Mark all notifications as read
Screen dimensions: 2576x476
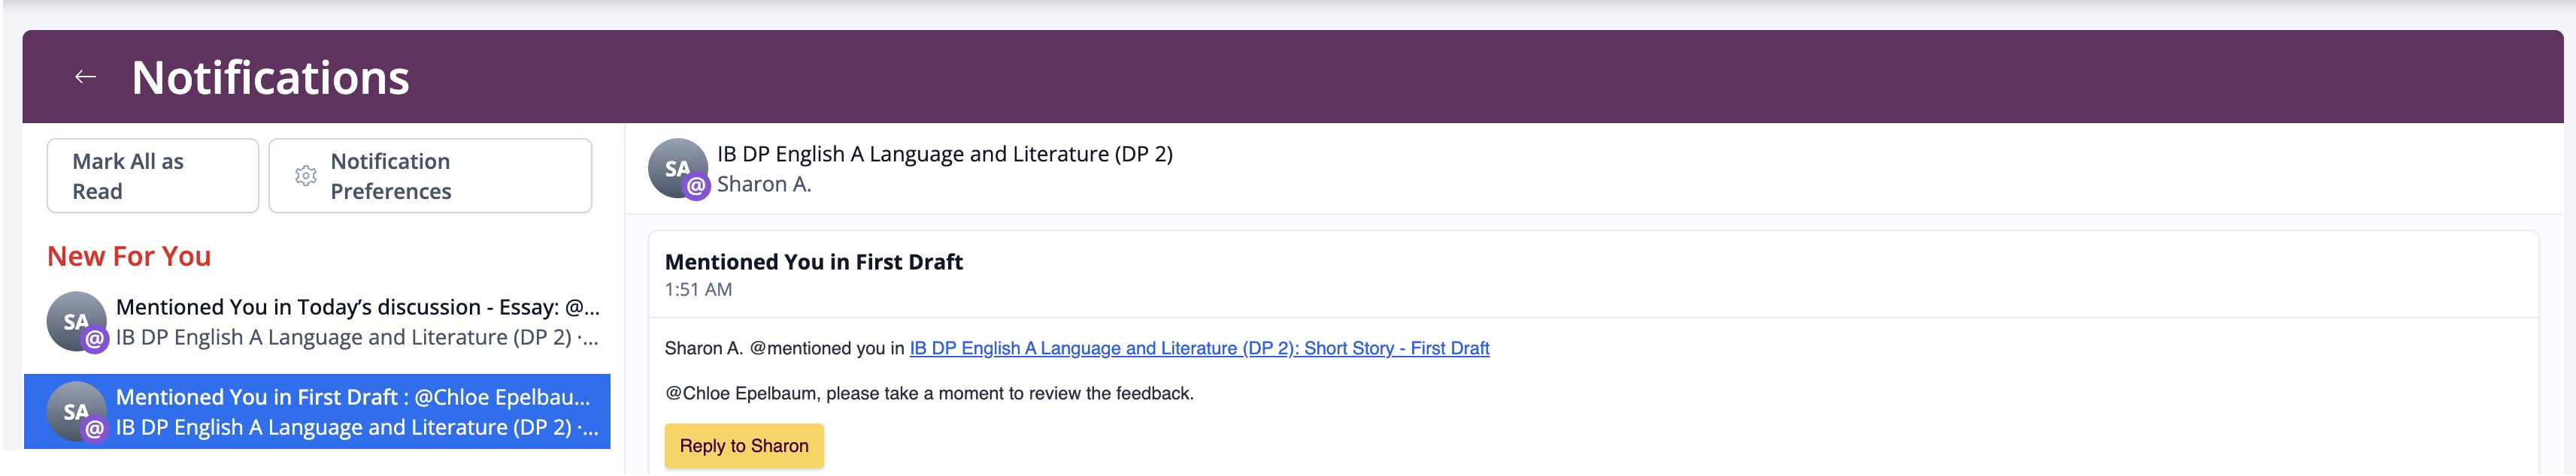click(x=153, y=176)
